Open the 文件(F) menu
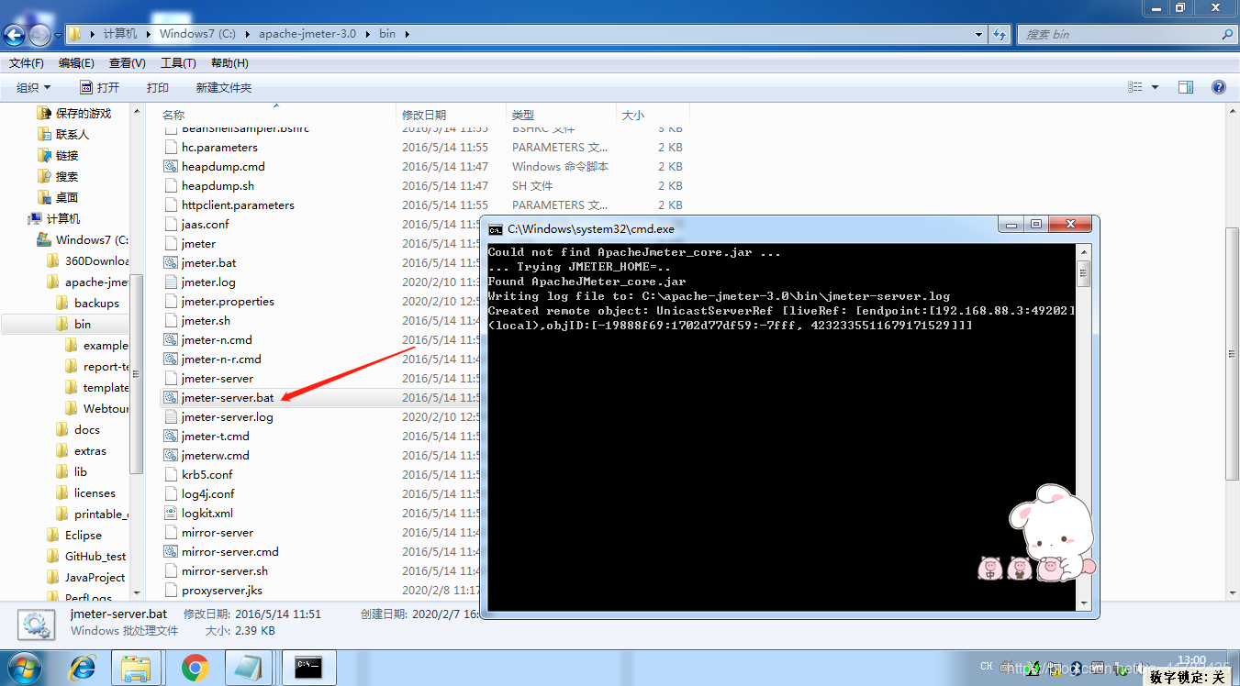This screenshot has height=686, width=1240. pyautogui.click(x=27, y=63)
